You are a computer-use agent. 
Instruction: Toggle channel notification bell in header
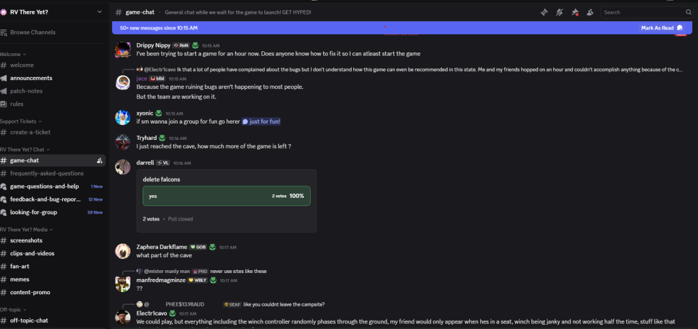pos(559,12)
